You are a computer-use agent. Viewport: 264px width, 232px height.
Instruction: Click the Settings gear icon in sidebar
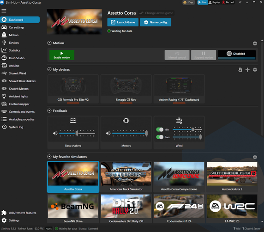[x=4, y=220]
